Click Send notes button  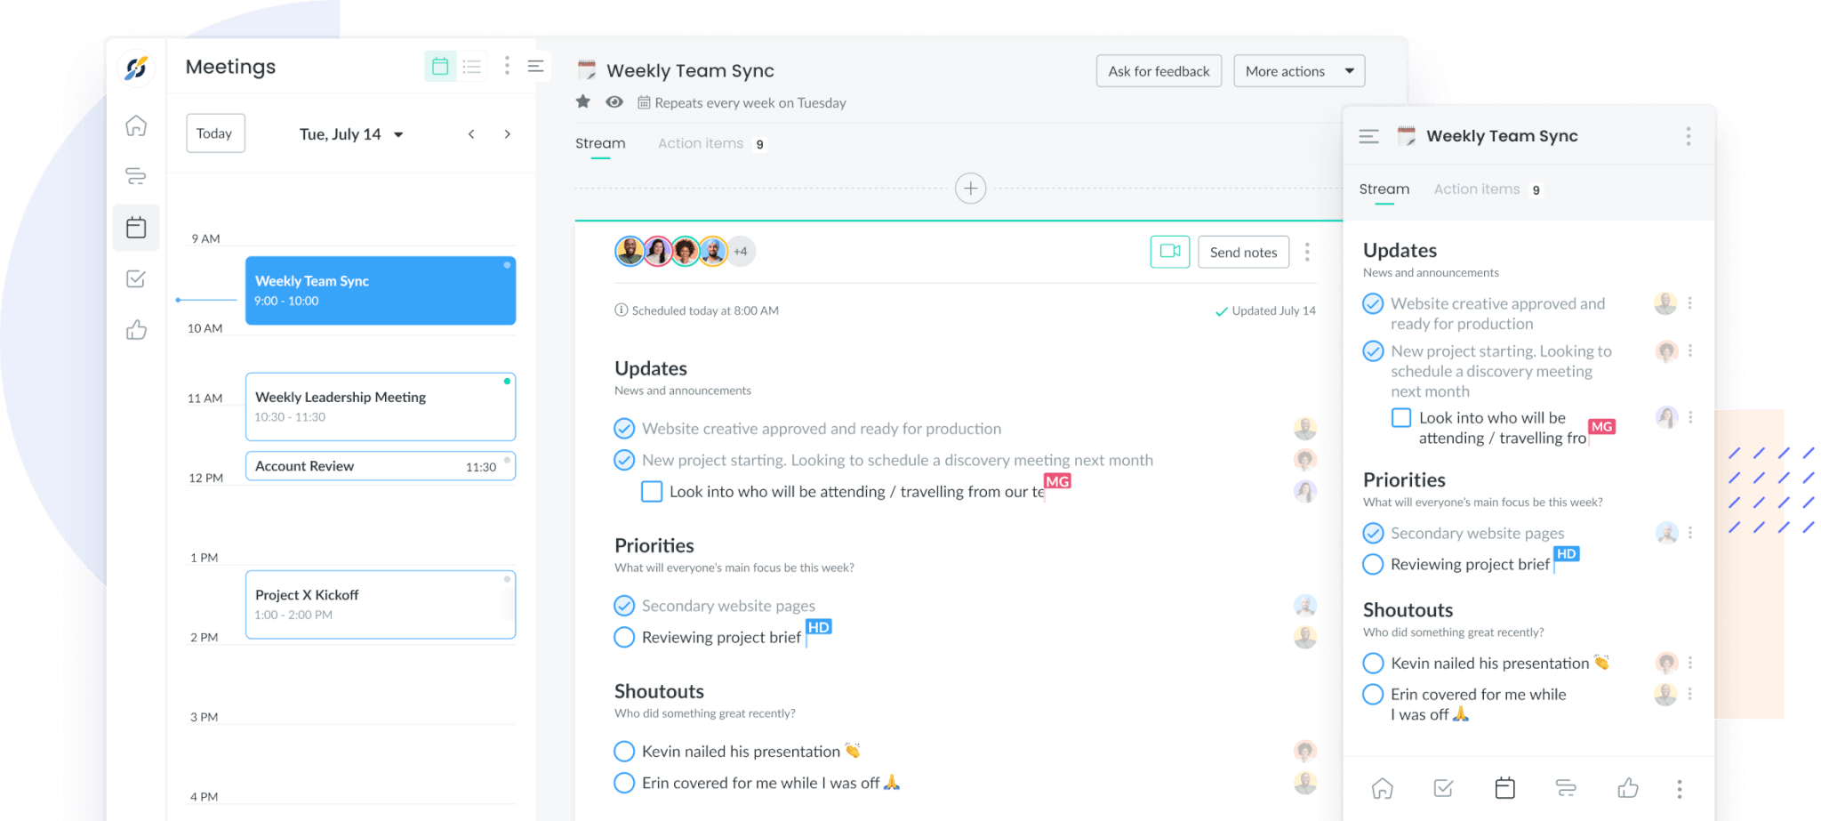pyautogui.click(x=1243, y=253)
